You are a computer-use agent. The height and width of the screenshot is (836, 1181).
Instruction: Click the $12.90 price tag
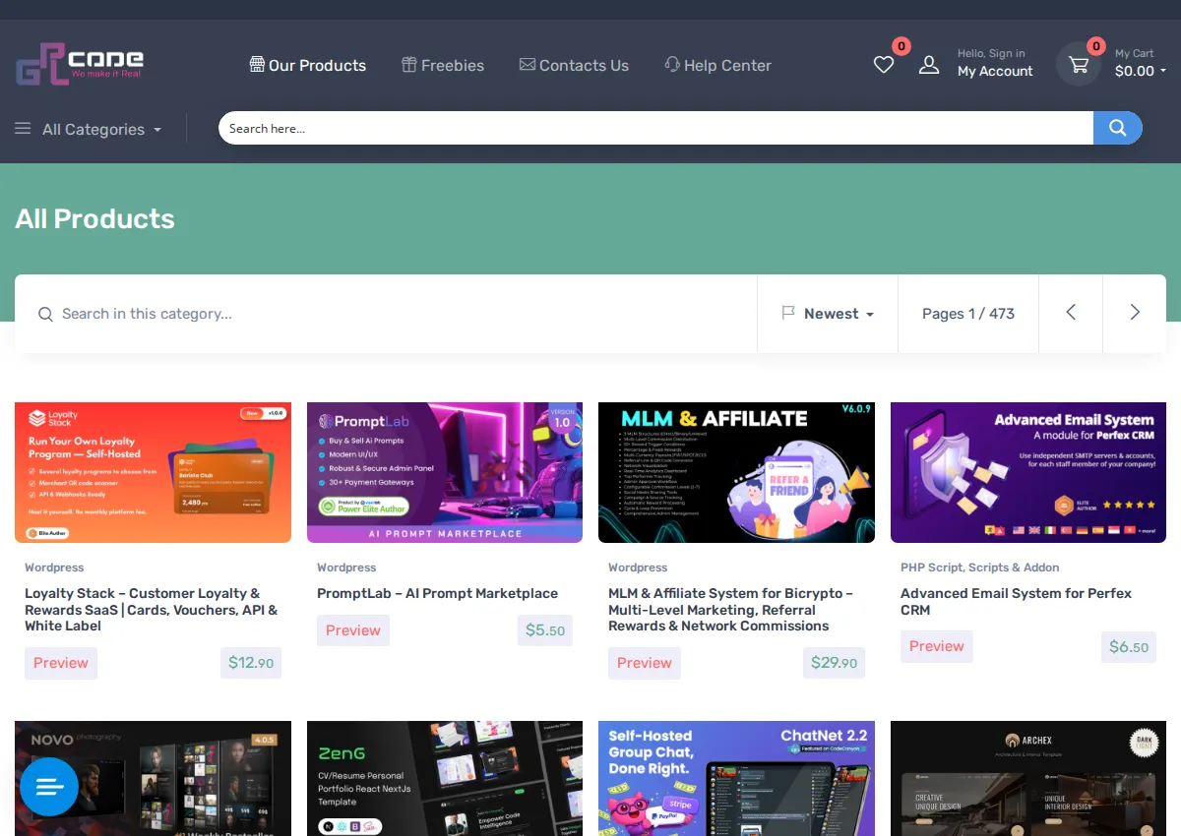pos(251,663)
